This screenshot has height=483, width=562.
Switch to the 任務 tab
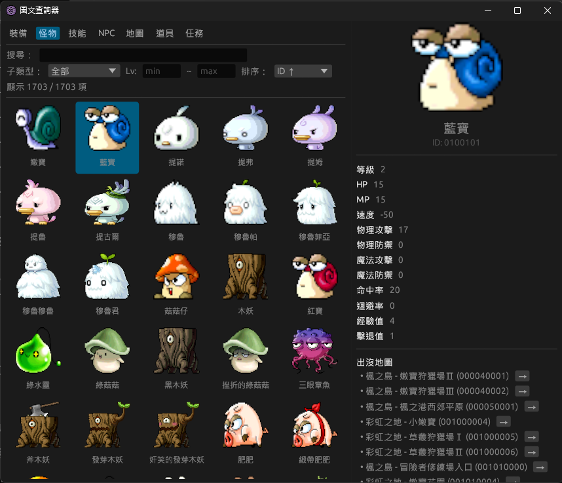pos(195,33)
